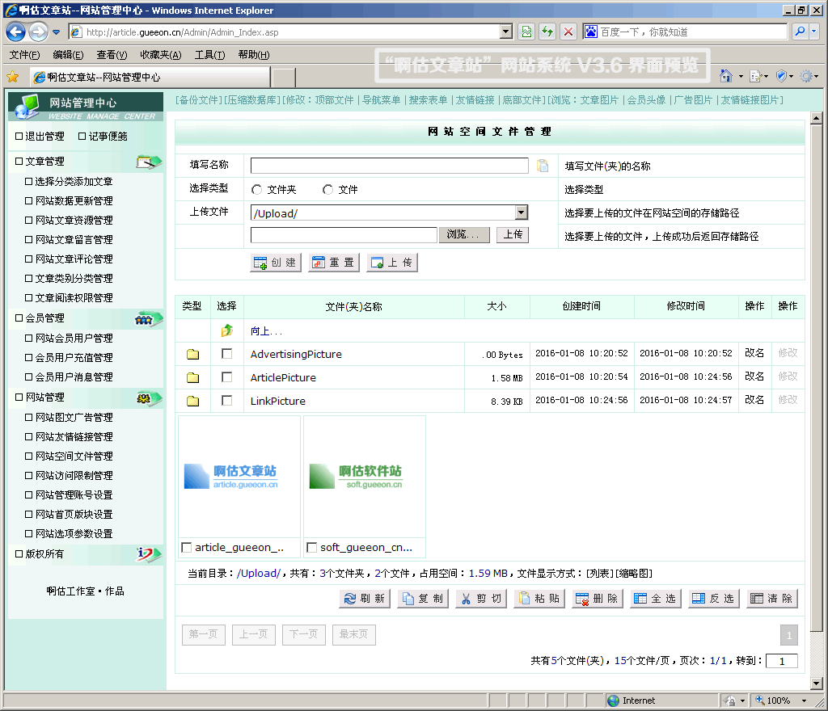The height and width of the screenshot is (711, 828).
Task: Click the IE refresh page icon
Action: pos(547,32)
